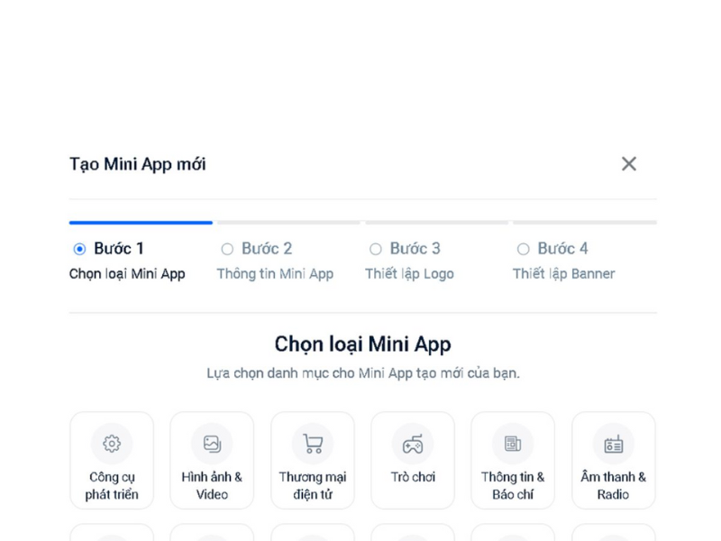The width and height of the screenshot is (721, 541).
Task: Click the Âm thanh & Radio calendar-style icon
Action: 614,443
